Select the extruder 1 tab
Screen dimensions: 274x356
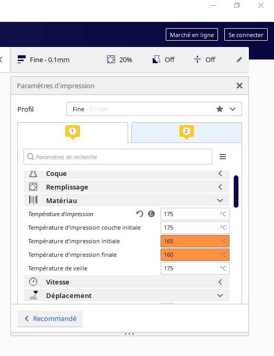(x=73, y=133)
